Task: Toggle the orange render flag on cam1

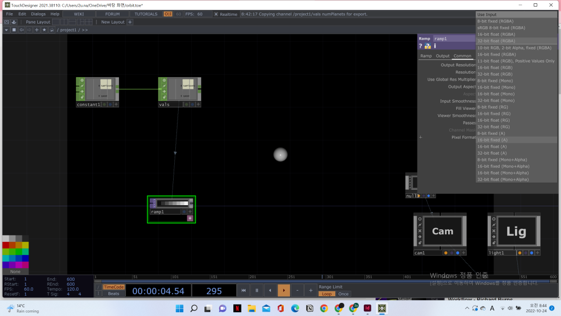Action: pos(445,253)
